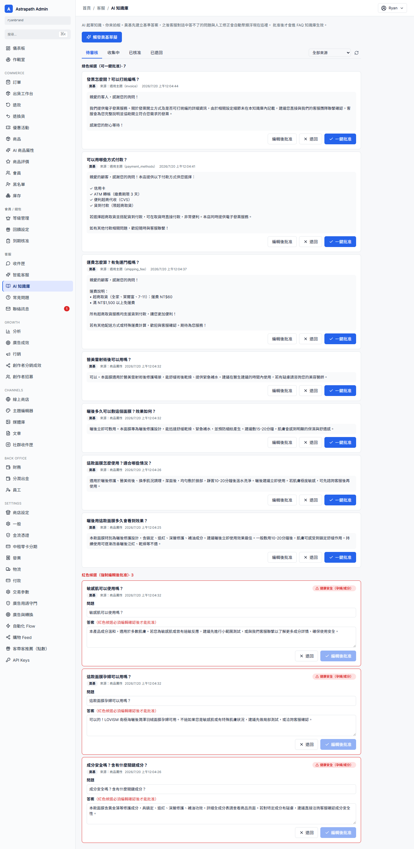Open 等級管理 in sidebar

pos(38,218)
